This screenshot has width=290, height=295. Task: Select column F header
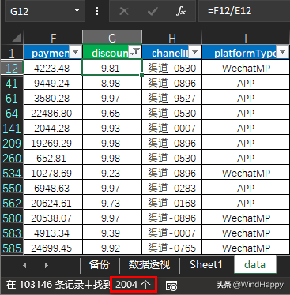click(53, 38)
